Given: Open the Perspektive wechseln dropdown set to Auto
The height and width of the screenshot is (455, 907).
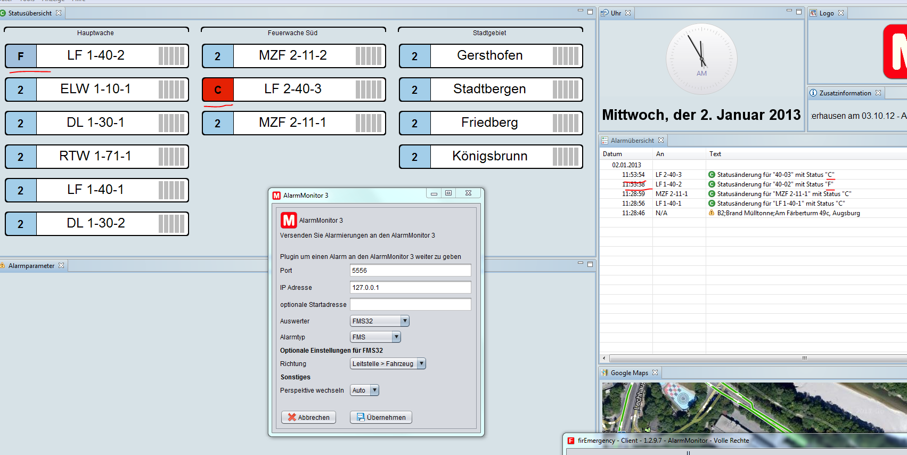Looking at the screenshot, I should (x=374, y=390).
